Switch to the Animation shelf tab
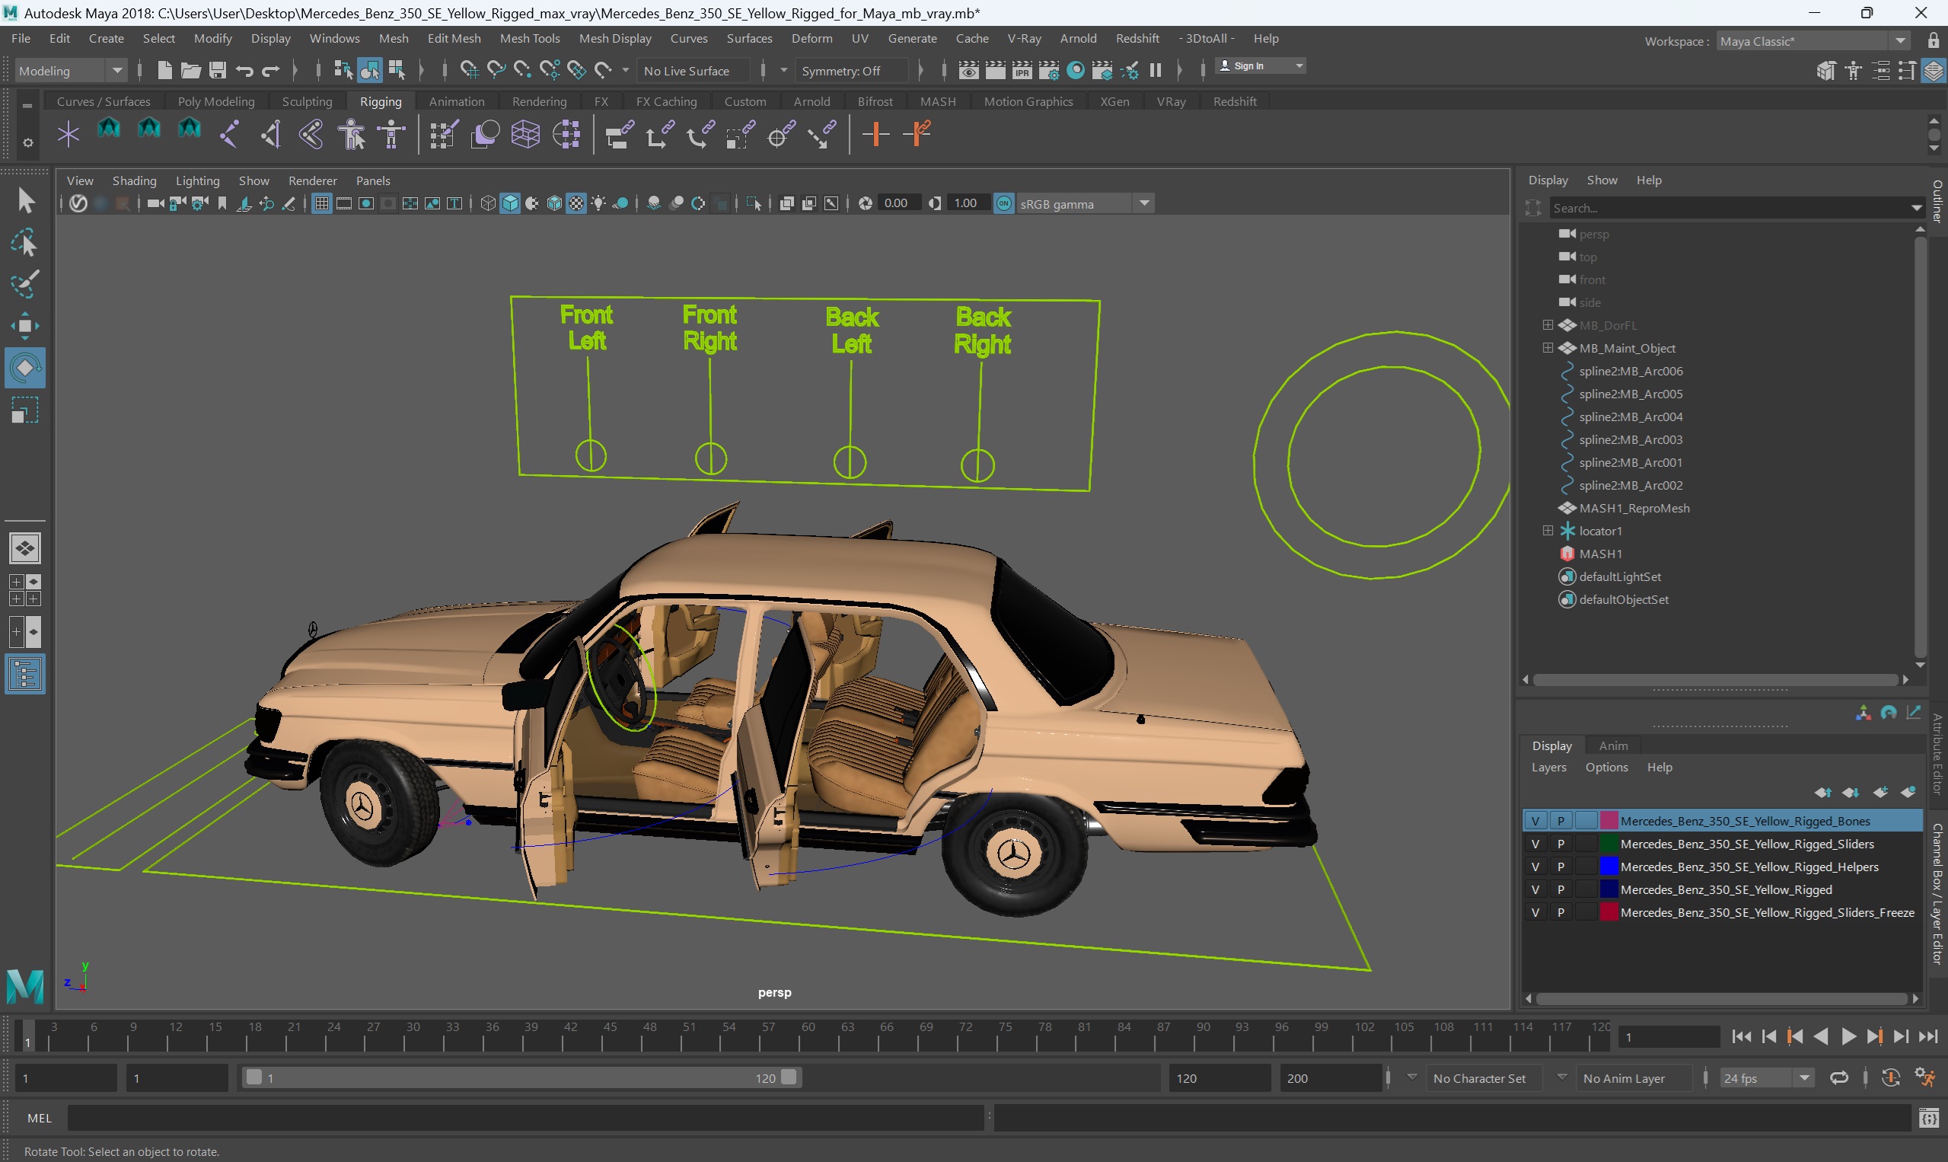 pyautogui.click(x=456, y=101)
